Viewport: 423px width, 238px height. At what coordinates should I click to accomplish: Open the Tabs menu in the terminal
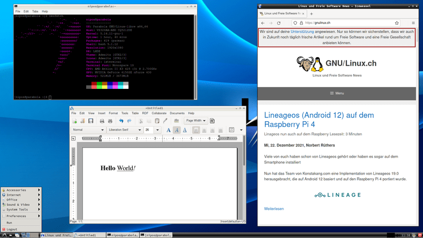click(35, 11)
